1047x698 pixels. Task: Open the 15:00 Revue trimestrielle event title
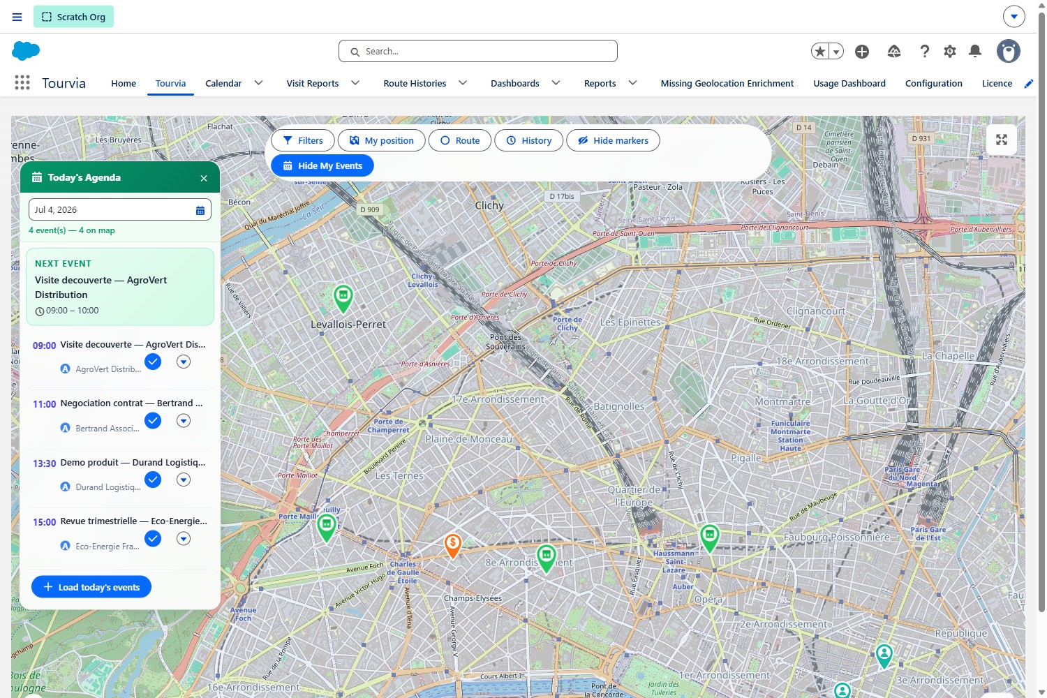(134, 521)
